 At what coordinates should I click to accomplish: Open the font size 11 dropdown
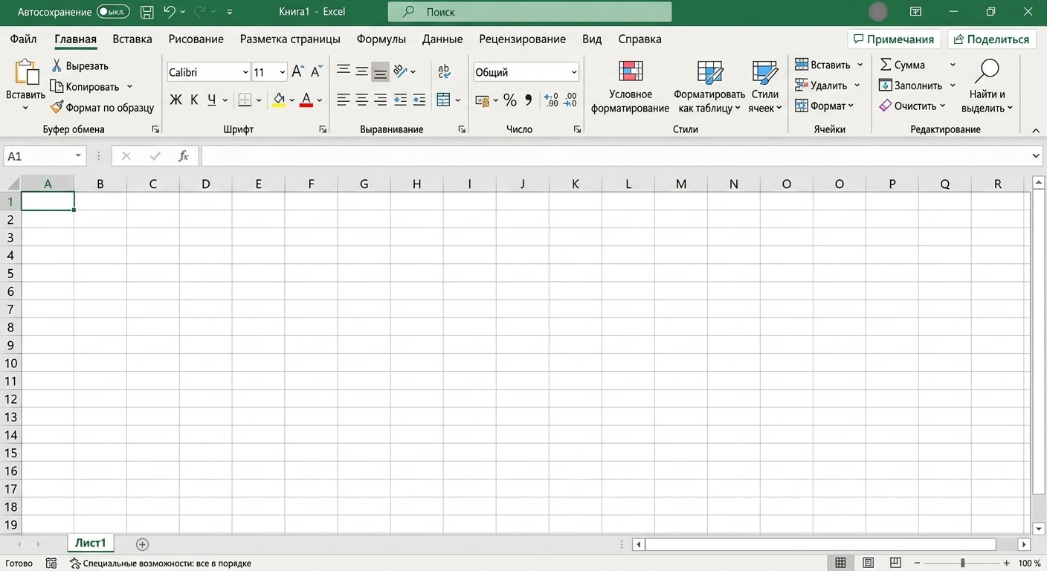click(282, 72)
